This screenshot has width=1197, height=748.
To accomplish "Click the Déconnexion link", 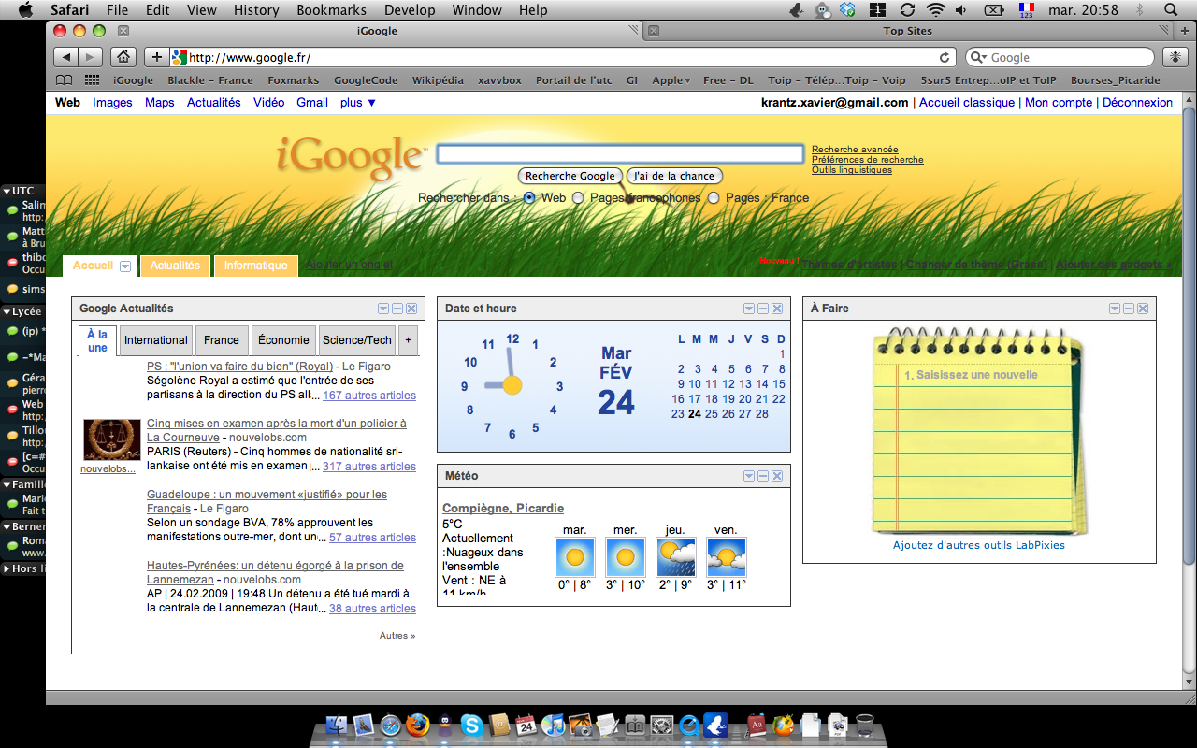I will coord(1137,103).
